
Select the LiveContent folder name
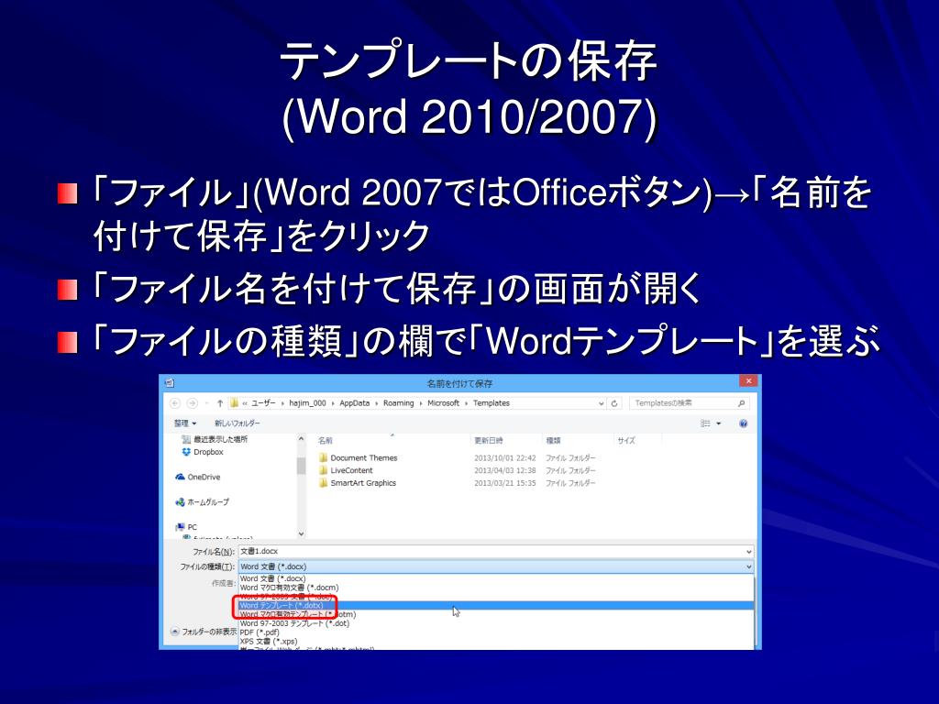(x=351, y=470)
